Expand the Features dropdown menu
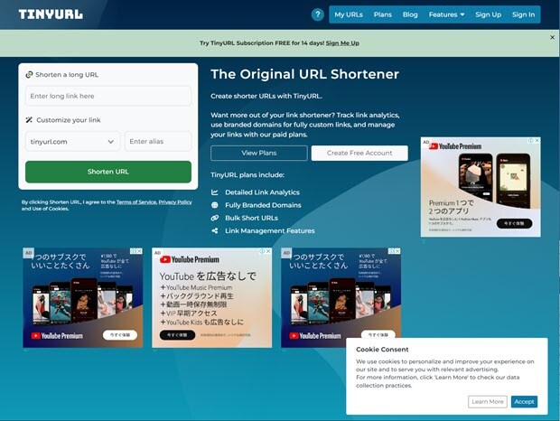 click(x=446, y=14)
